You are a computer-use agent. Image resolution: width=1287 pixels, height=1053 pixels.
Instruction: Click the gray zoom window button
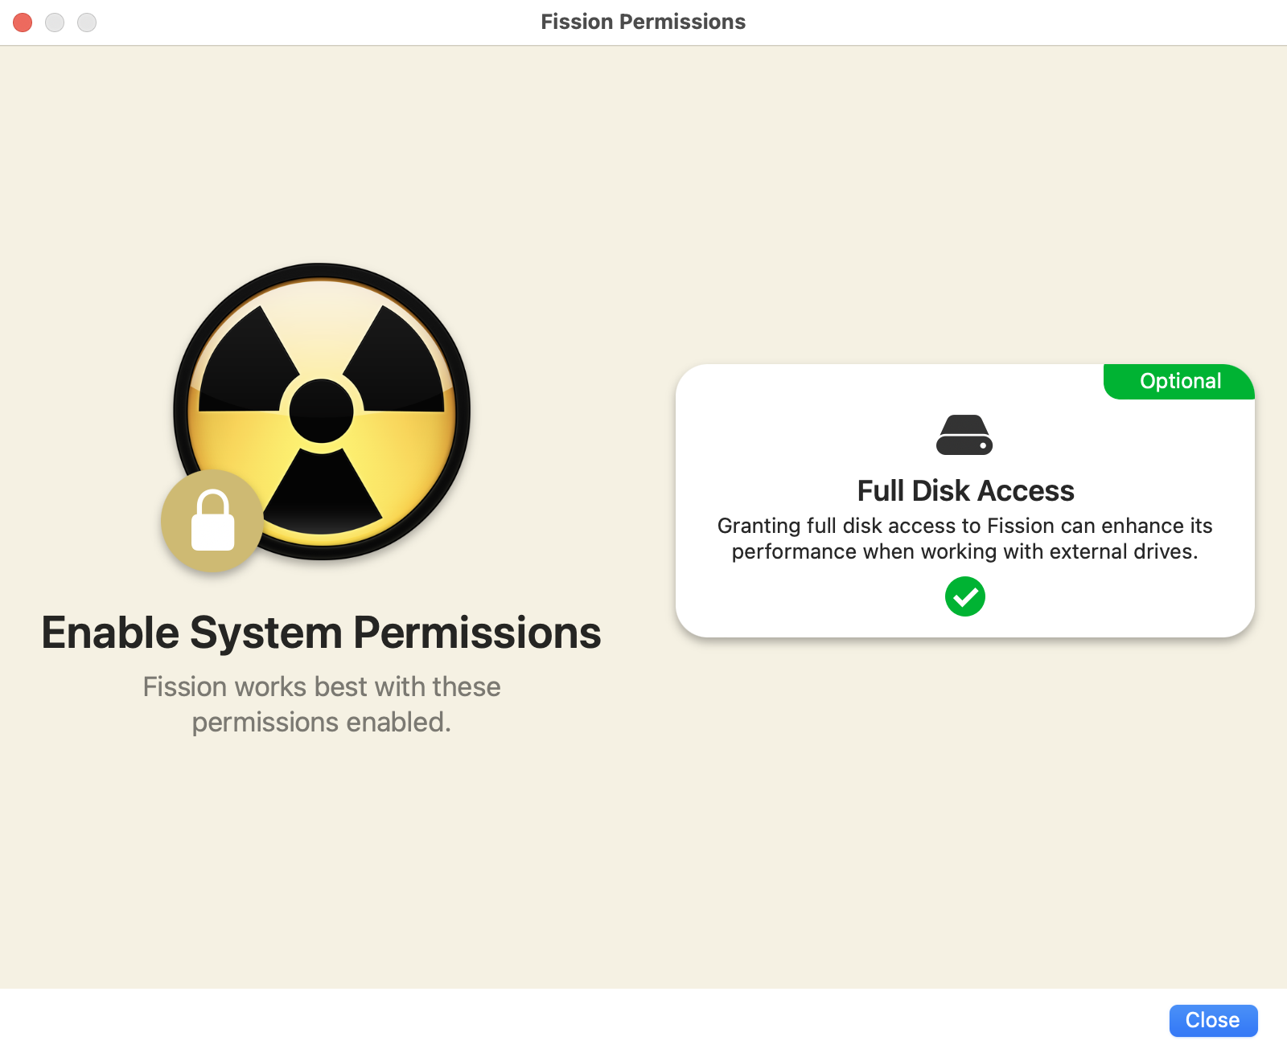pos(87,23)
